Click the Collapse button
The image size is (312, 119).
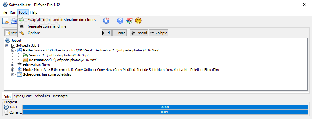(158, 33)
